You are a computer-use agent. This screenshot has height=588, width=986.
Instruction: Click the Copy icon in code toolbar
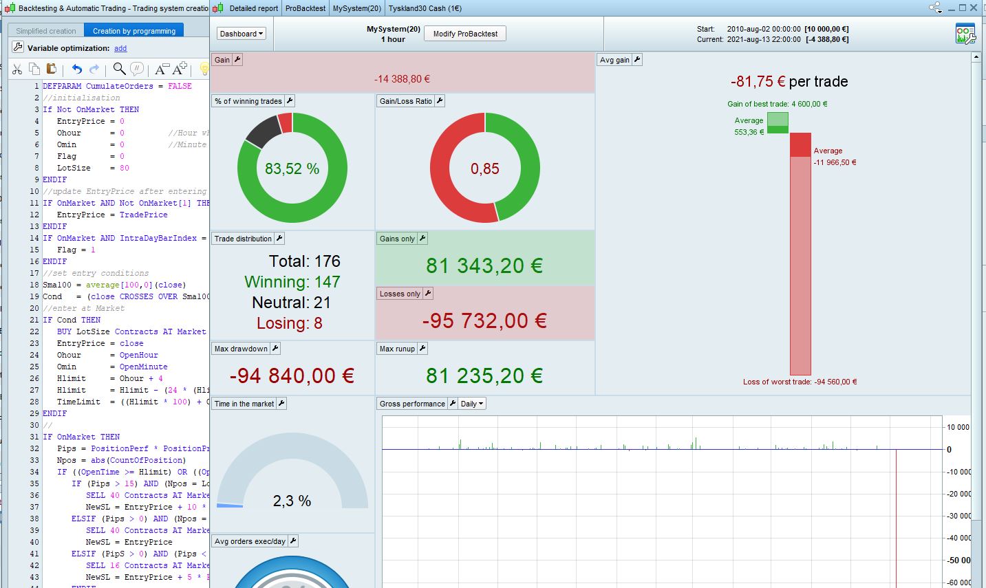pyautogui.click(x=34, y=69)
